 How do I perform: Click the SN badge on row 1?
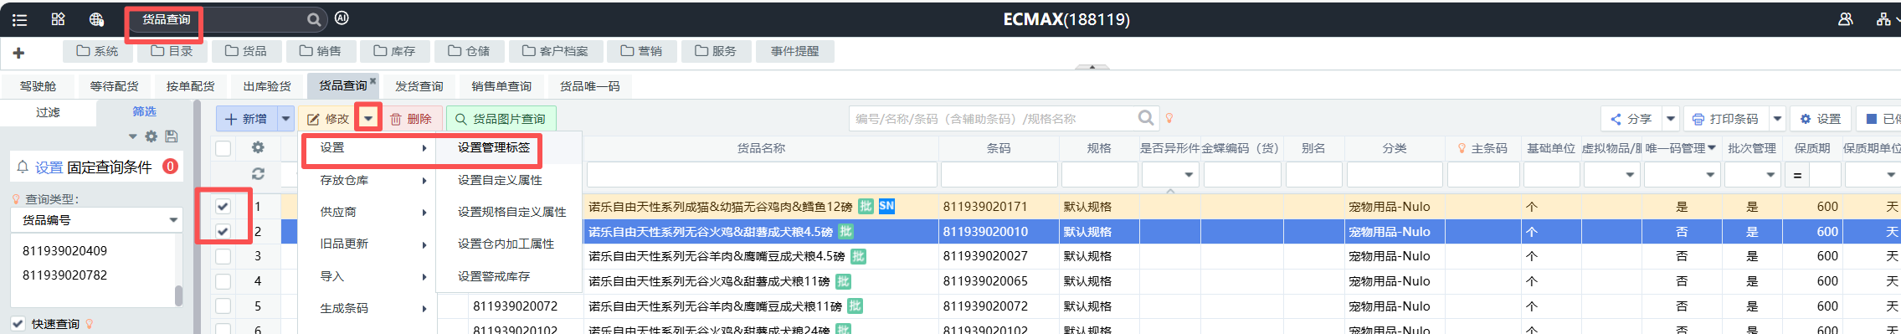coord(886,206)
